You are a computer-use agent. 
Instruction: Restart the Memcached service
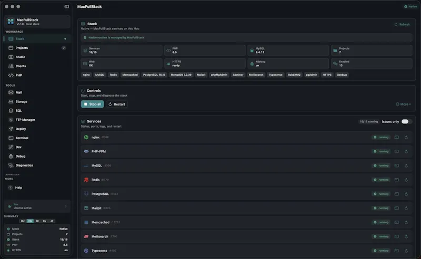point(406,222)
